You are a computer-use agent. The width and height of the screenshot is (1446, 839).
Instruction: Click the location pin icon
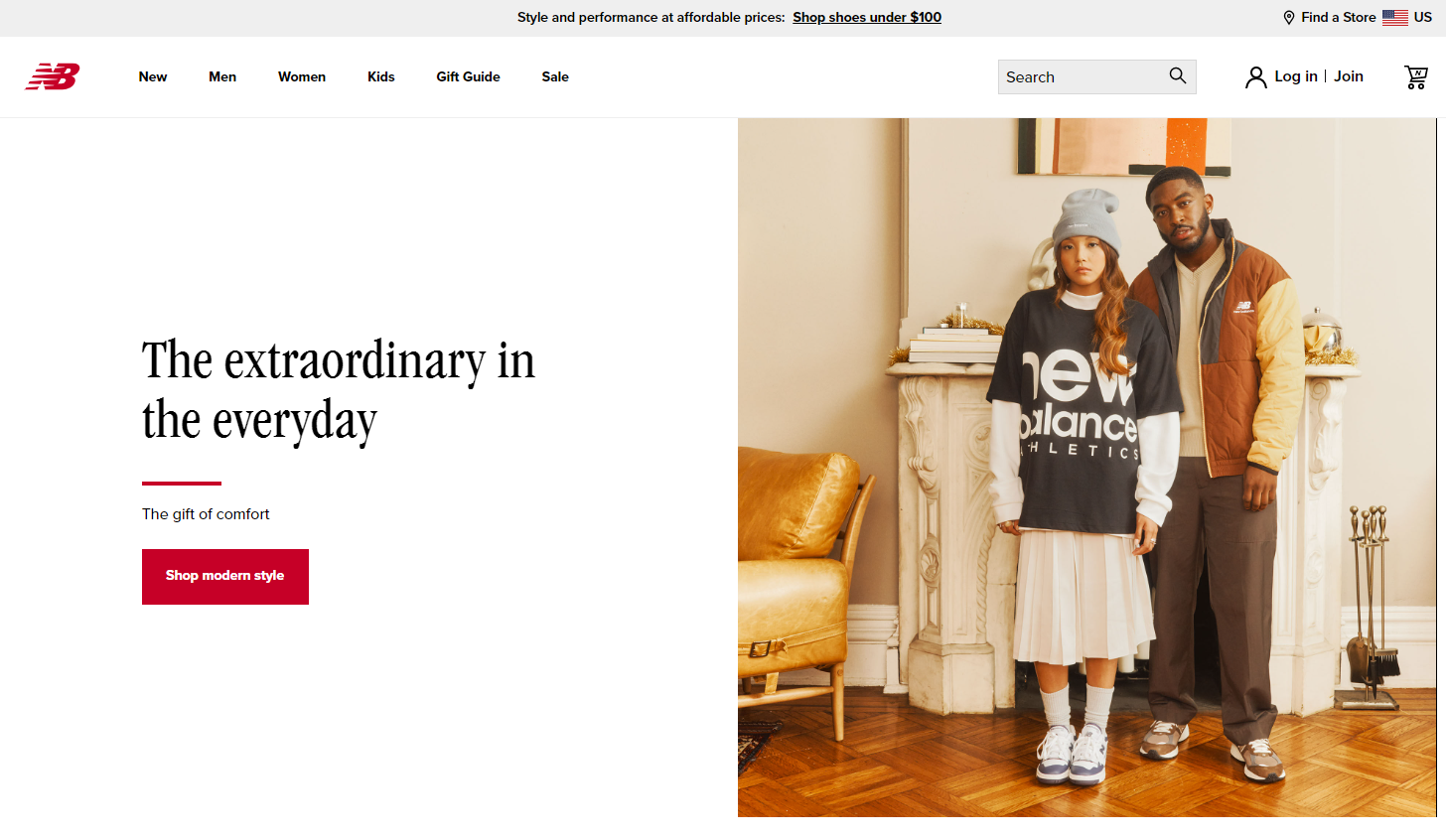coord(1289,18)
